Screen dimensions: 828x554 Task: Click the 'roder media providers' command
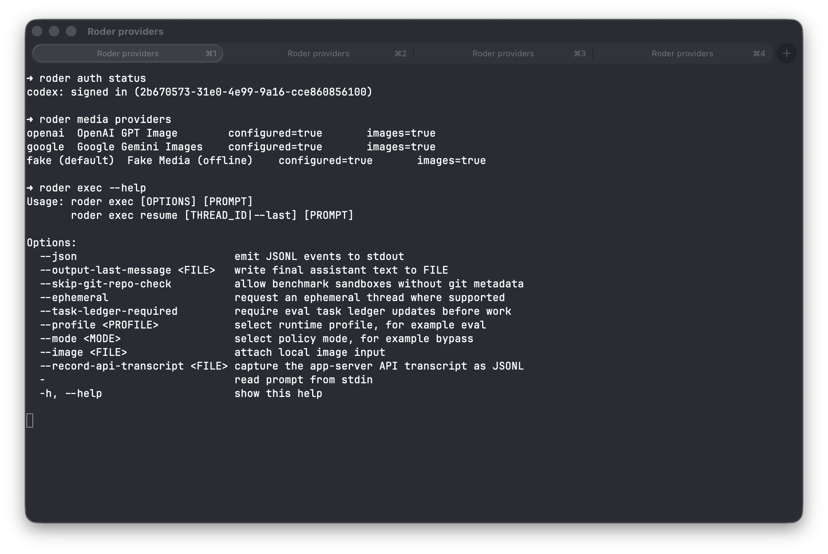click(x=99, y=119)
